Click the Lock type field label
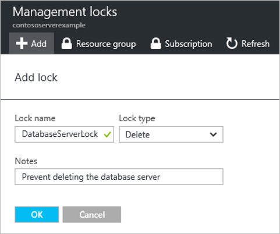Screen dimensions: 280x234 tap(137, 118)
